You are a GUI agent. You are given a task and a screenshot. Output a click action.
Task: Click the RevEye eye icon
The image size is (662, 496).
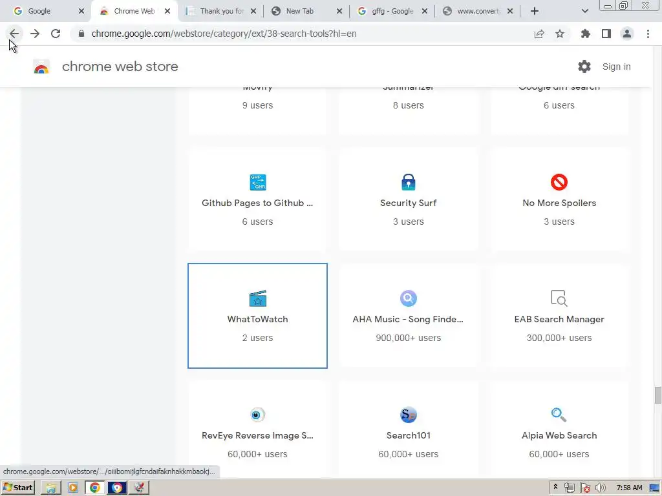click(257, 415)
